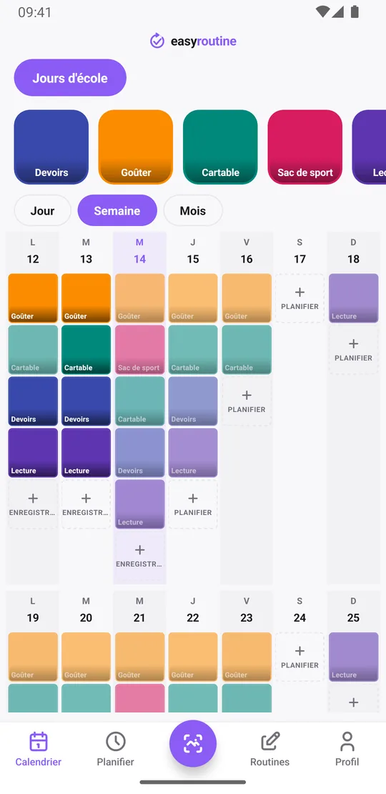Switch to Mois view
The image size is (386, 794).
[193, 210]
